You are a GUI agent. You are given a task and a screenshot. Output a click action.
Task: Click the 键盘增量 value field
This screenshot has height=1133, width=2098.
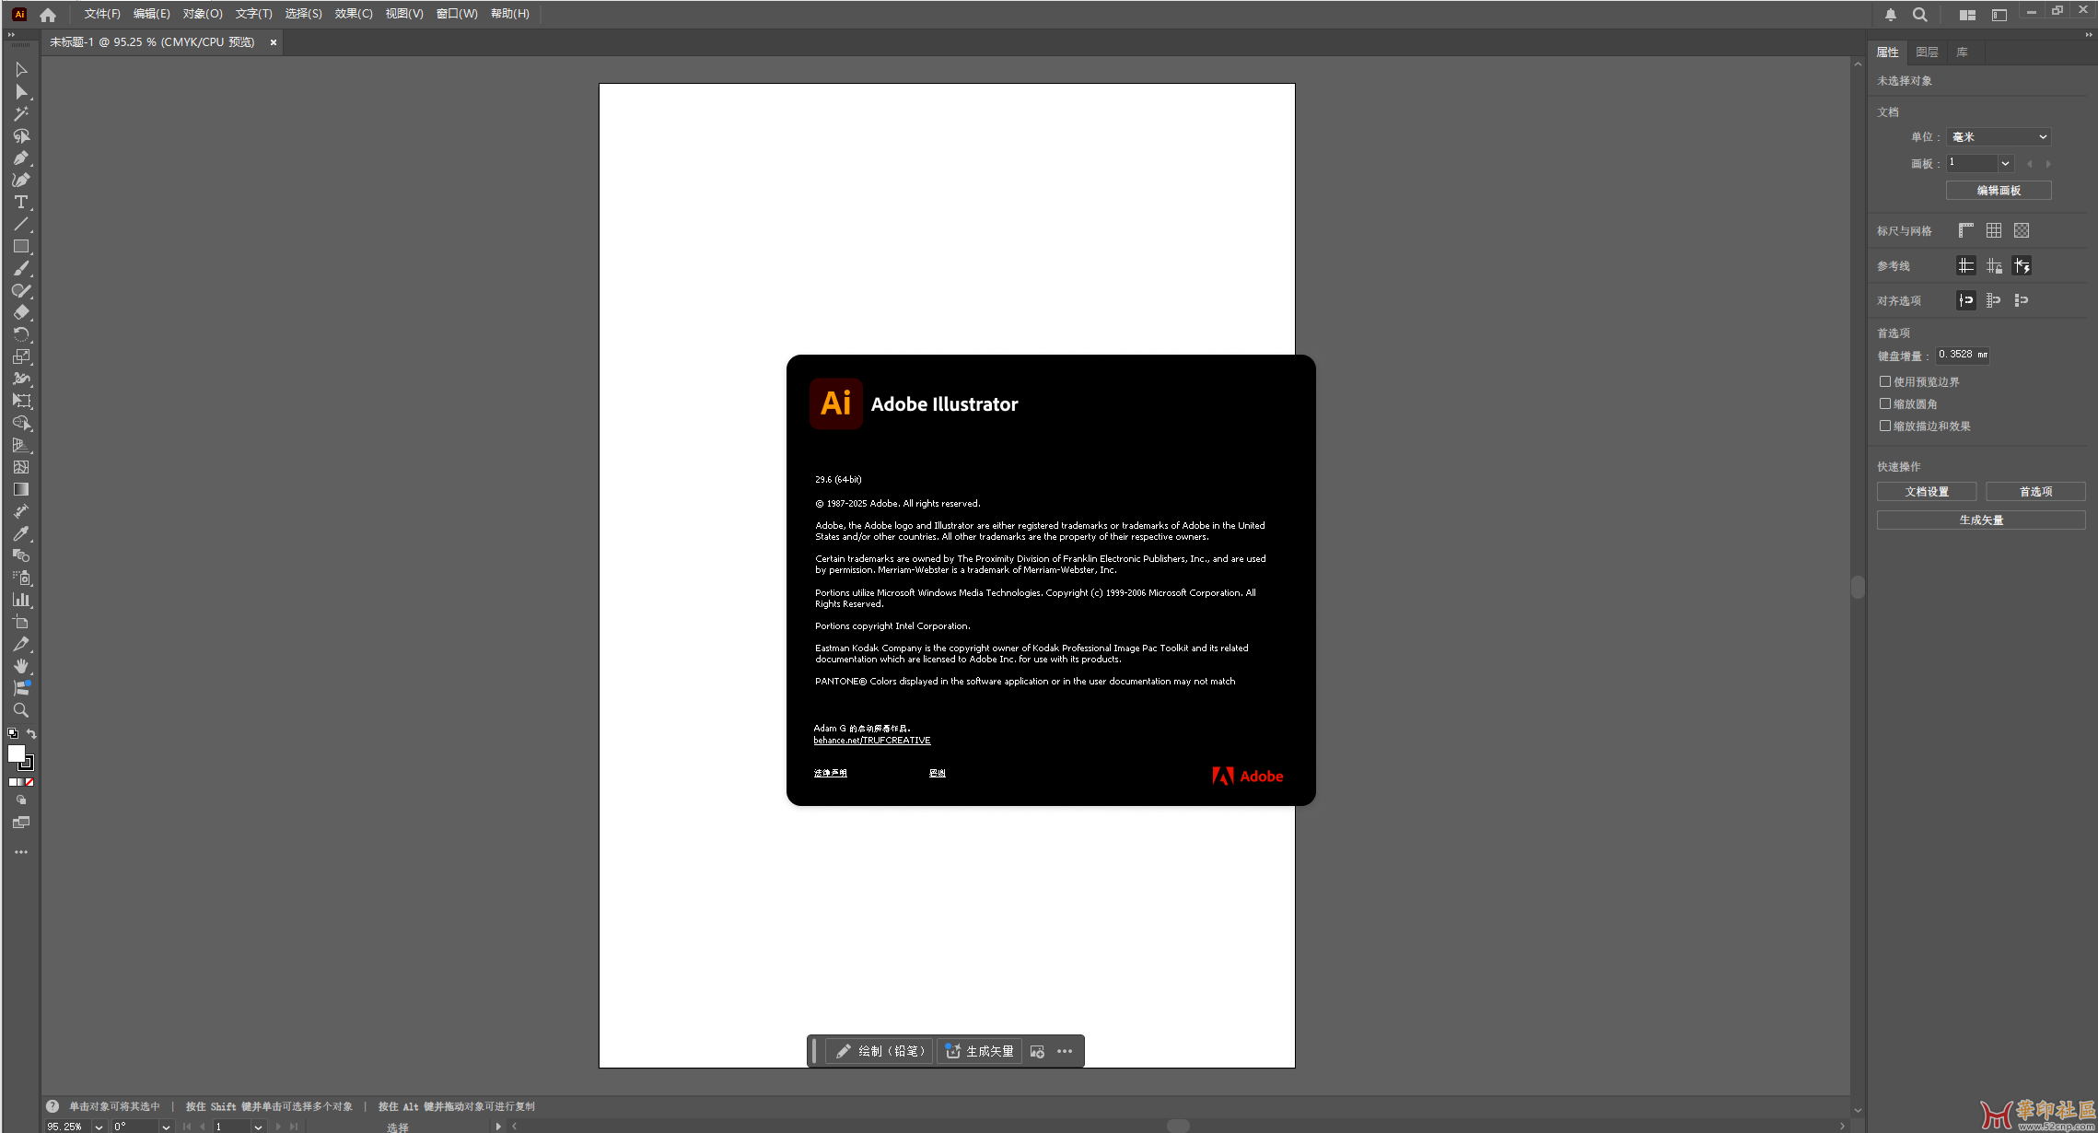pos(1963,355)
